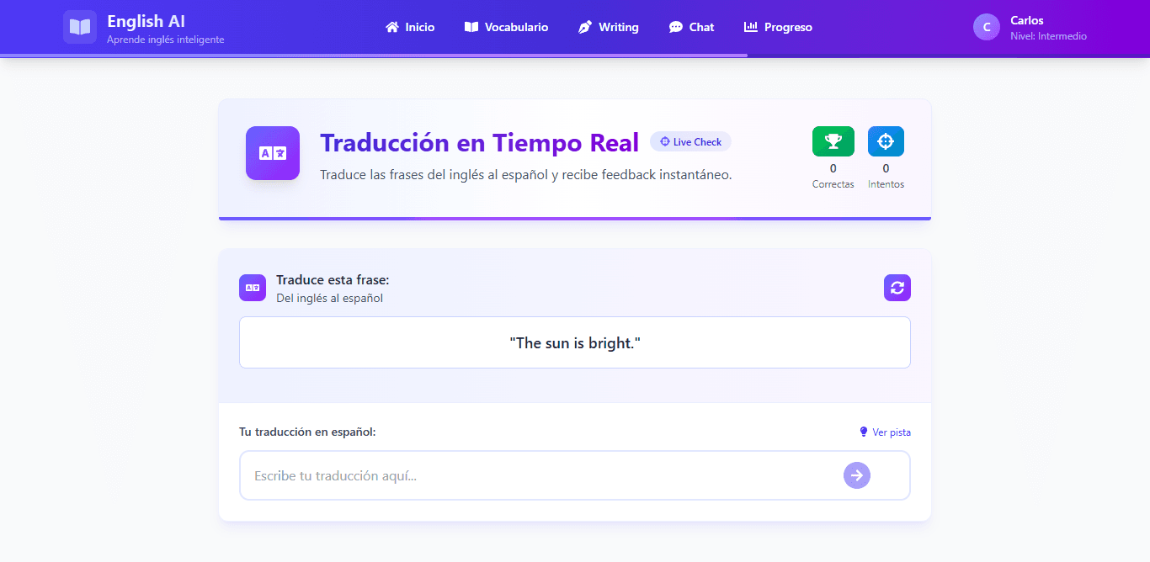1150x562 pixels.
Task: Open the Chat section
Action: coord(691,27)
